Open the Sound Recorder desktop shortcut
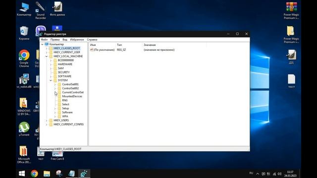 pyautogui.click(x=41, y=10)
